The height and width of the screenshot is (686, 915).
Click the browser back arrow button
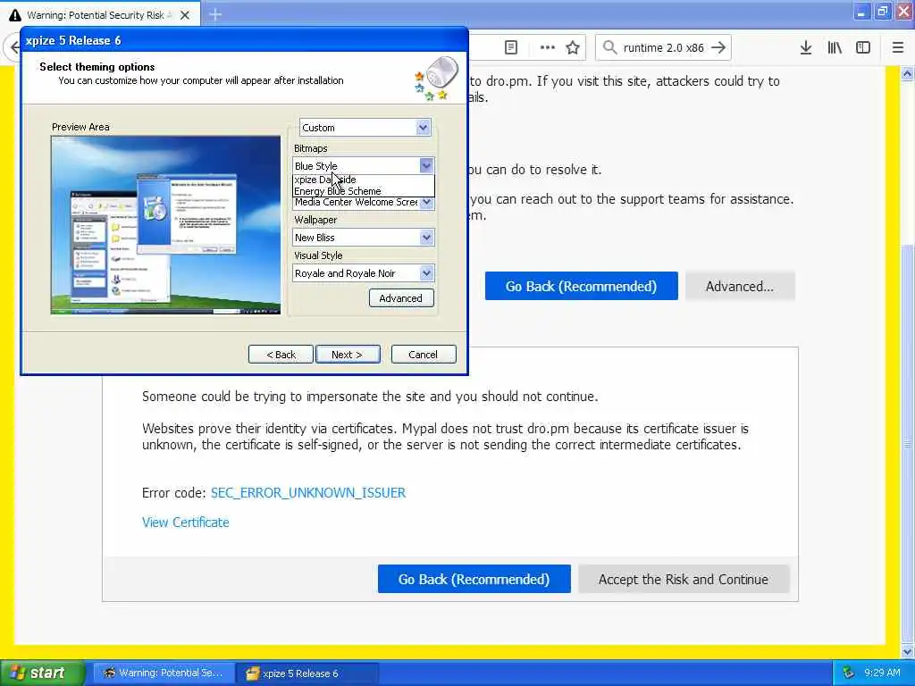point(14,47)
